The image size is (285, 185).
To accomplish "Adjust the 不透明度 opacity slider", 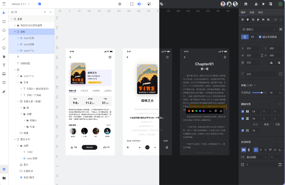I will pos(259,93).
